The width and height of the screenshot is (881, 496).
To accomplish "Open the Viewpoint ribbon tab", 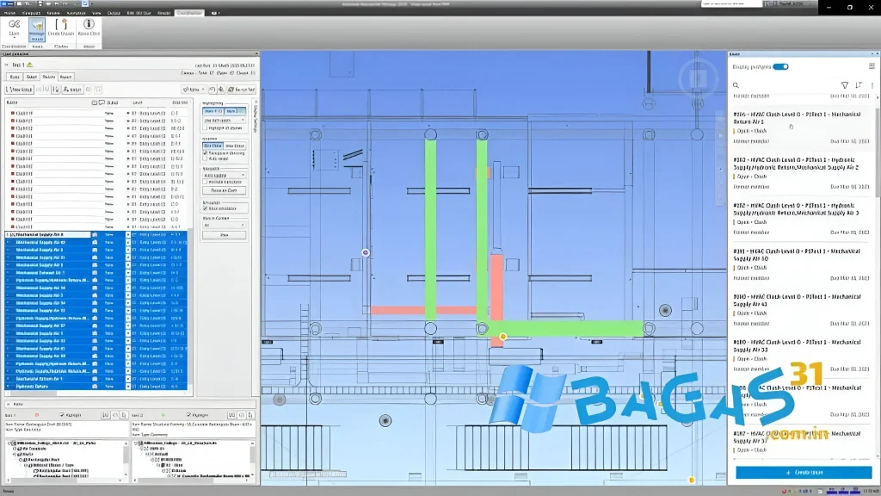I will 31,12.
